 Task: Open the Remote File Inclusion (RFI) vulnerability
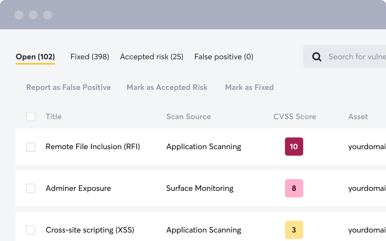tap(93, 147)
